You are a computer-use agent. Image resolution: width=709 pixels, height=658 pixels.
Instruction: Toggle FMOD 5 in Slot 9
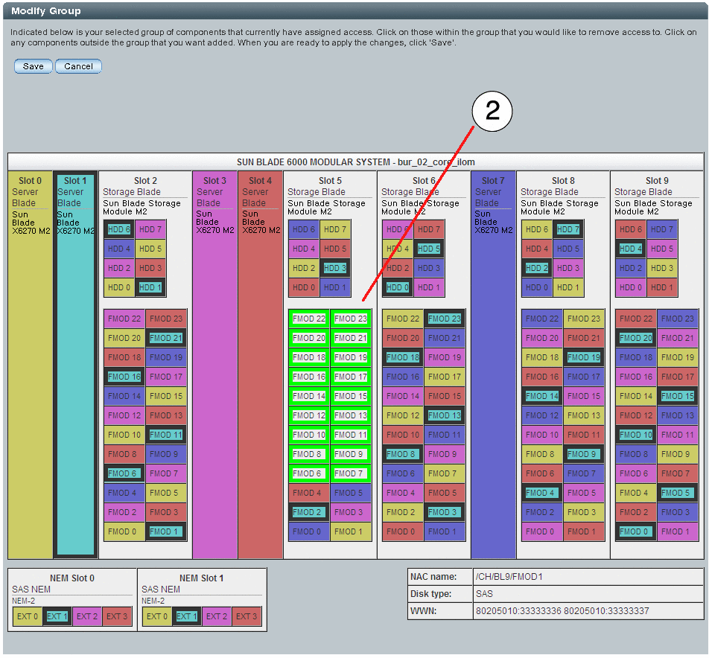click(x=678, y=493)
